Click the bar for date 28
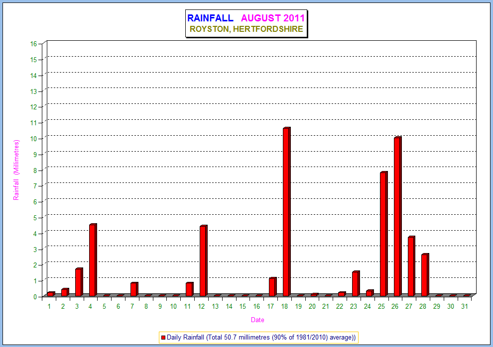 pos(425,275)
